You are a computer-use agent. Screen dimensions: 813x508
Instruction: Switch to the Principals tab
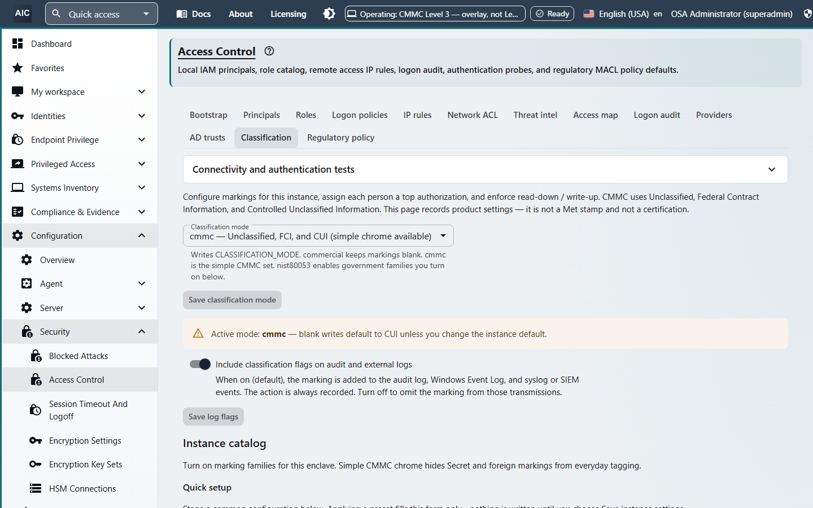click(261, 115)
